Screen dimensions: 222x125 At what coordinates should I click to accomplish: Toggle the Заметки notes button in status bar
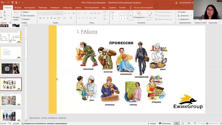click(152, 124)
